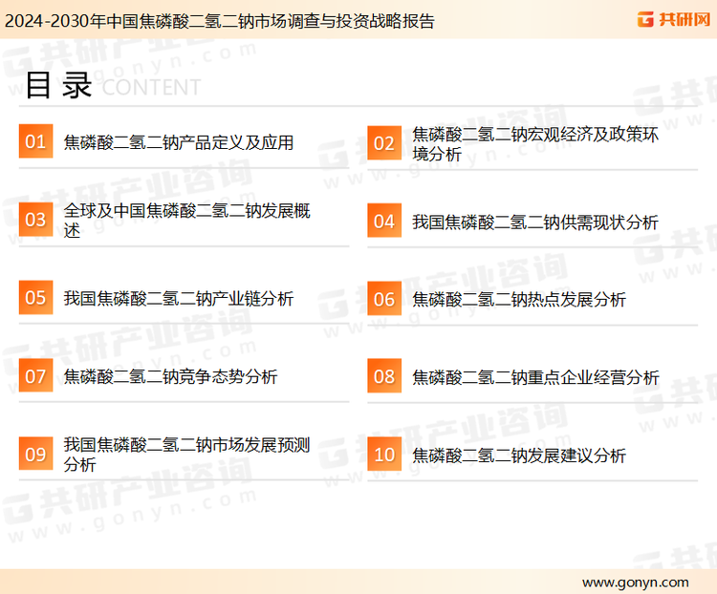Click the orange 05 number badge
717x594 pixels.
click(x=35, y=297)
